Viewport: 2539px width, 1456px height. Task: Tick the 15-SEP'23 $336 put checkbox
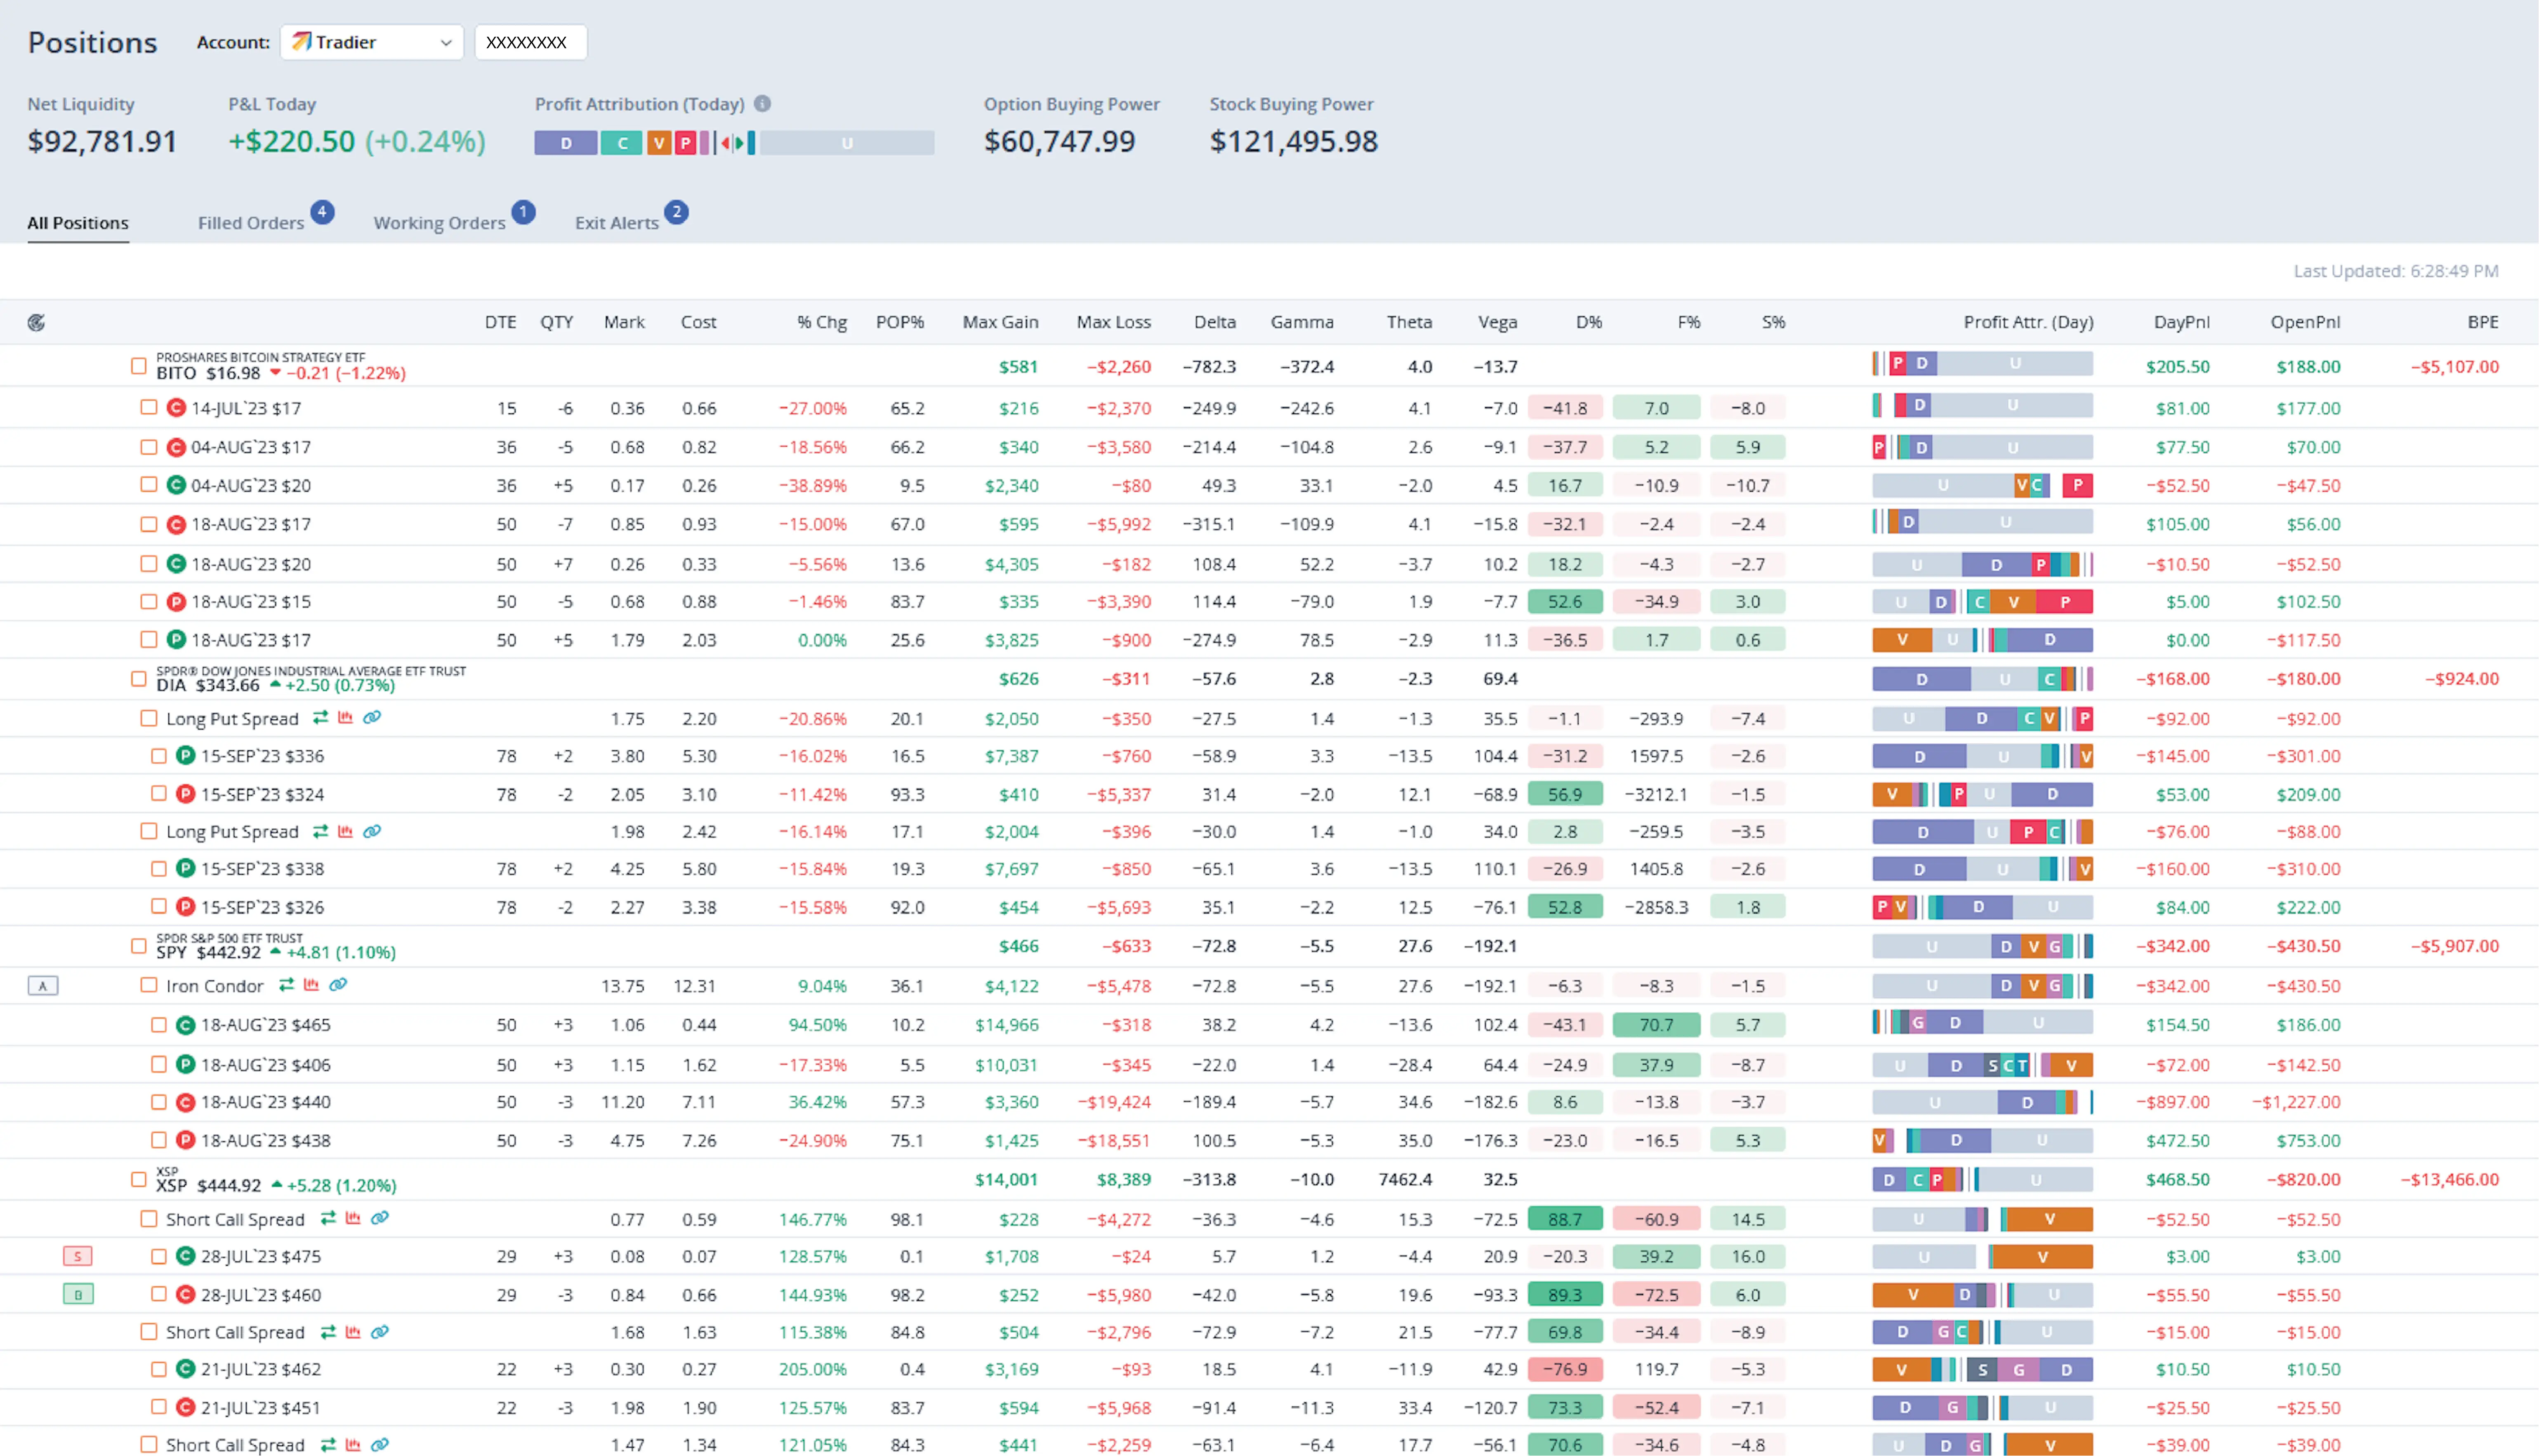click(159, 756)
